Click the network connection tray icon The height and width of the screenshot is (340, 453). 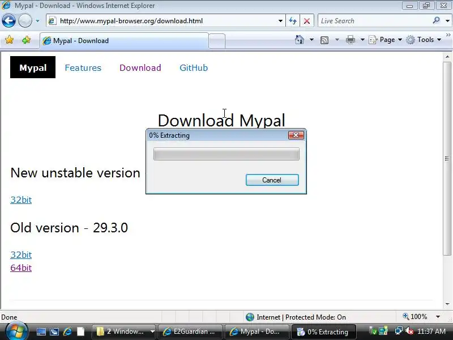click(399, 331)
